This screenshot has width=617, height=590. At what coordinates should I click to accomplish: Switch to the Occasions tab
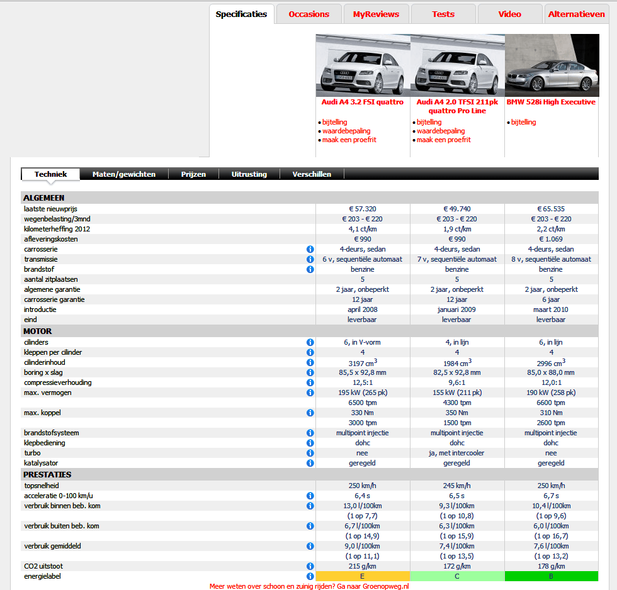[x=309, y=14]
